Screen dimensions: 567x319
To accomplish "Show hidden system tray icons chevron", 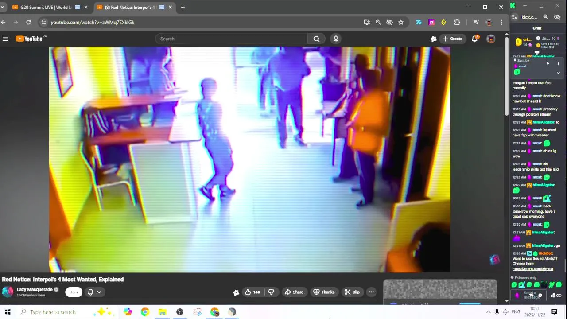I will point(488,312).
